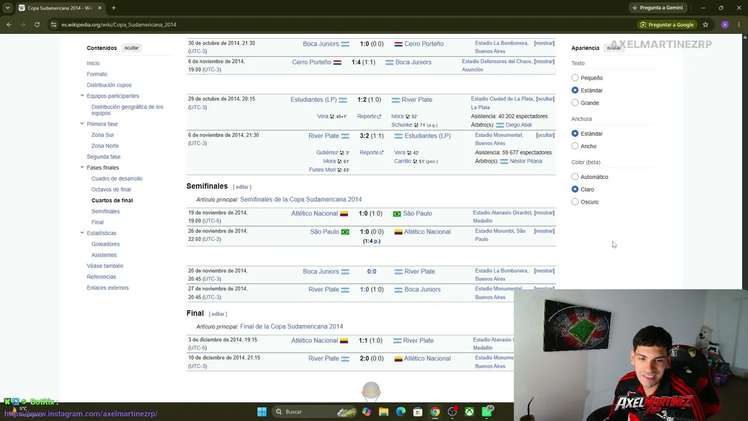Open the Néstor Pitana referee link

(x=526, y=161)
